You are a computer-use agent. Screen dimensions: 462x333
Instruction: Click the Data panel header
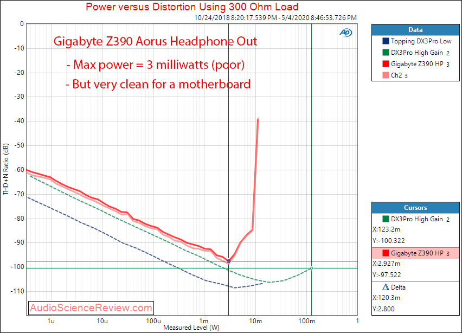pyautogui.click(x=415, y=30)
